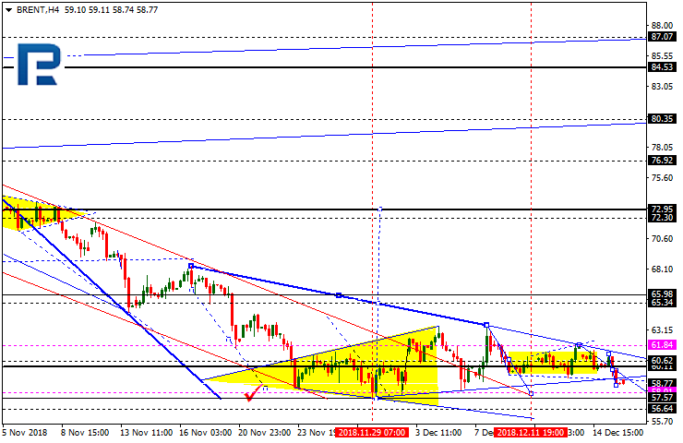Click the magenta 61.84 price label
This screenshot has height=443, width=683.
pos(662,345)
